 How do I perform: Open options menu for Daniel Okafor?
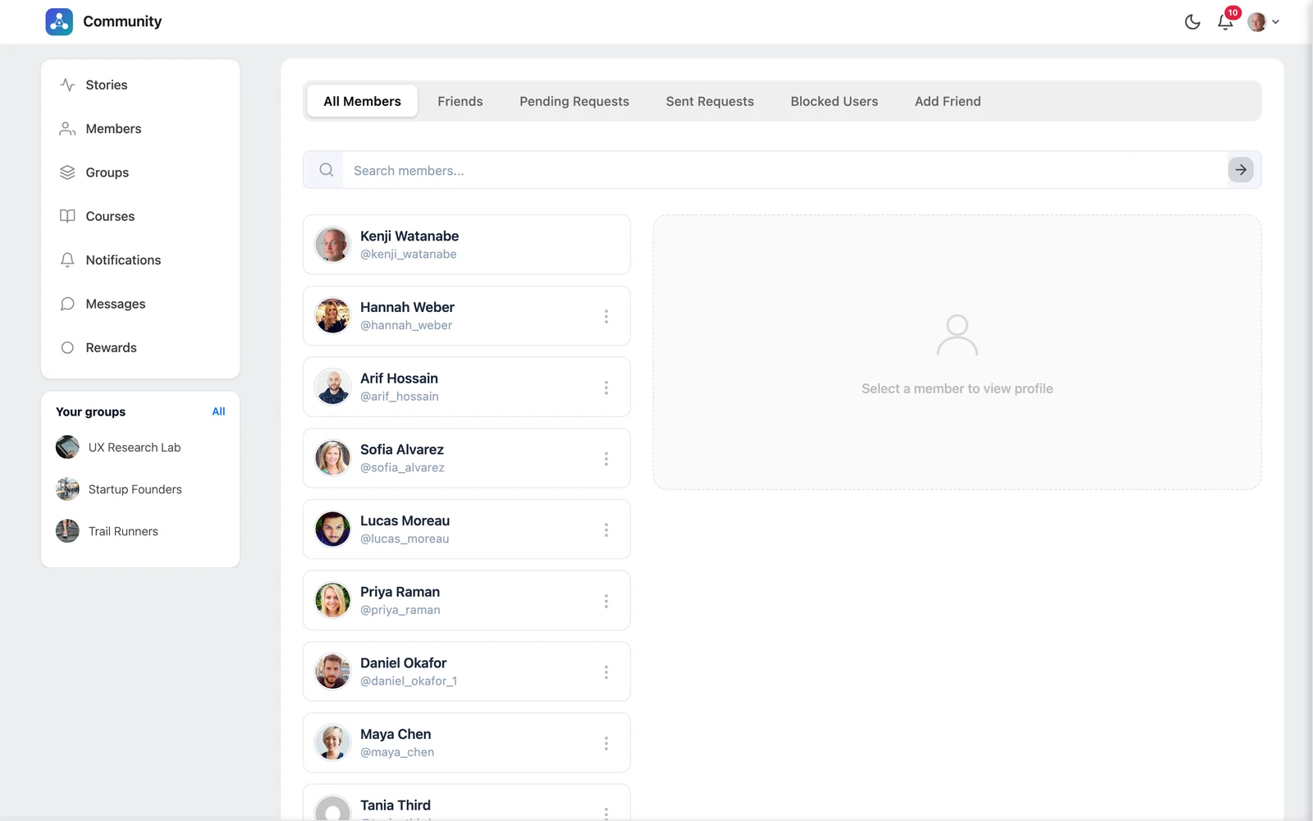coord(606,672)
